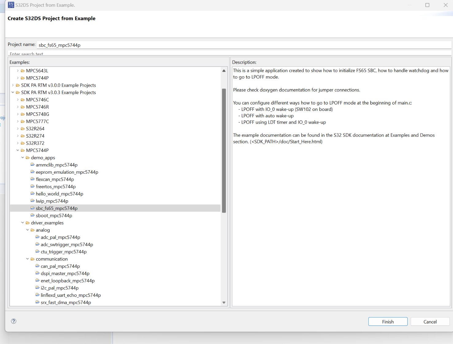Expand the MPC5746C tree node
The image size is (453, 344).
tap(17, 100)
